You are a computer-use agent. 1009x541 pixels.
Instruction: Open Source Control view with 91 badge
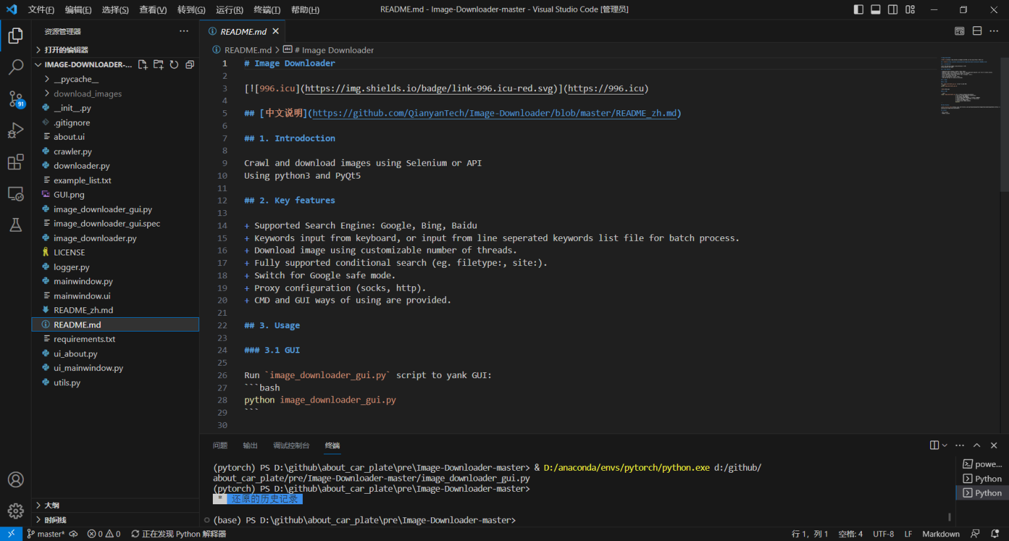tap(16, 98)
